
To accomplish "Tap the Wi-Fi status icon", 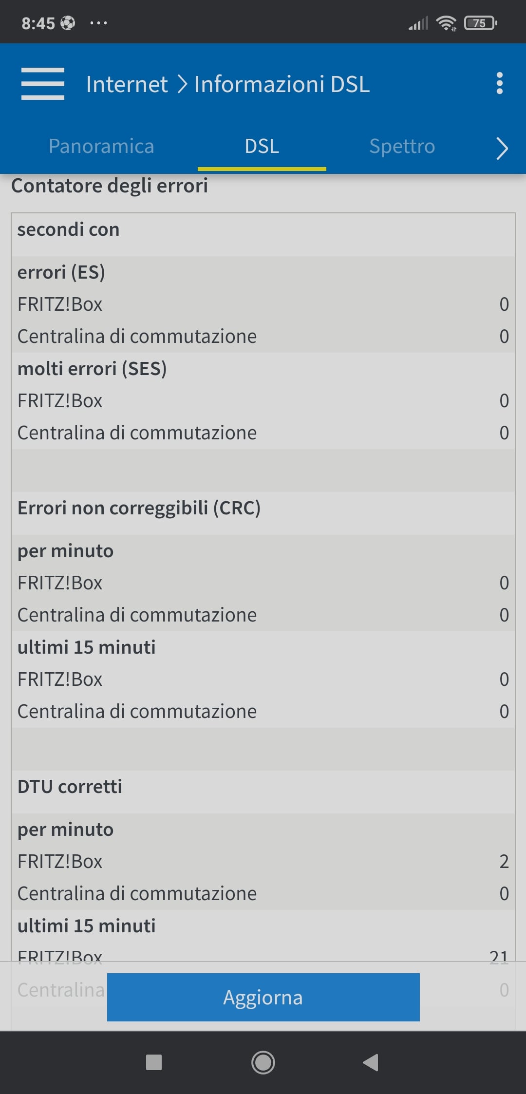I will click(x=446, y=23).
